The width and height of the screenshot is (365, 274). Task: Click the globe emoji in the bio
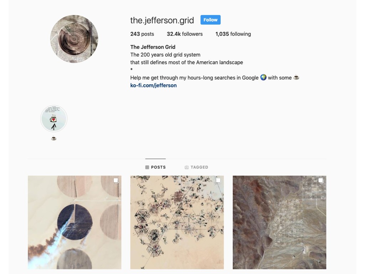[263, 77]
